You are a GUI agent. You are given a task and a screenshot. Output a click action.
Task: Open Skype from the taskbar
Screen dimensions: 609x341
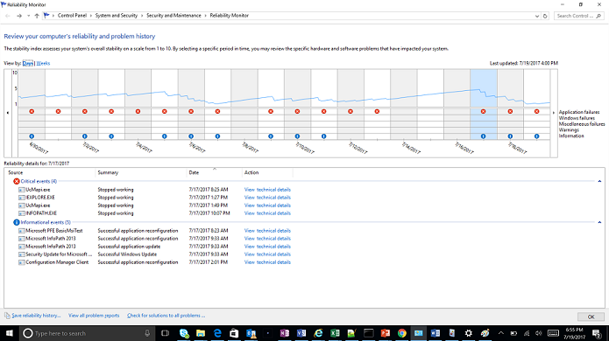coord(184,333)
